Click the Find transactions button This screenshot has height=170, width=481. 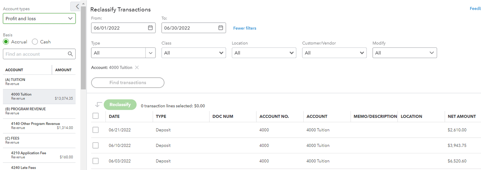128,82
